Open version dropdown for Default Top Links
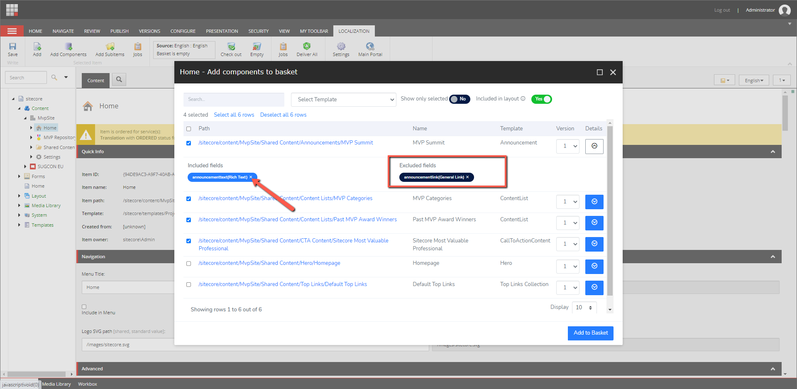The width and height of the screenshot is (797, 389). point(568,288)
